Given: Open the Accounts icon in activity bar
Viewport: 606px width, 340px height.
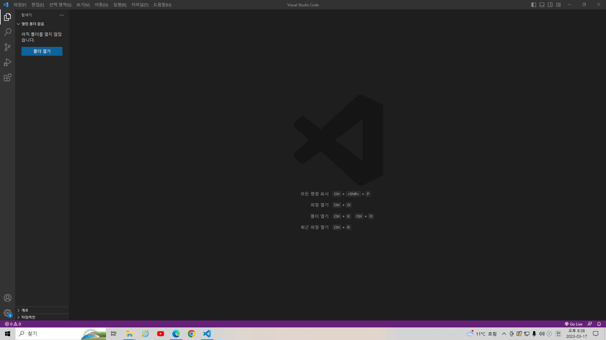Looking at the screenshot, I should click(x=8, y=298).
